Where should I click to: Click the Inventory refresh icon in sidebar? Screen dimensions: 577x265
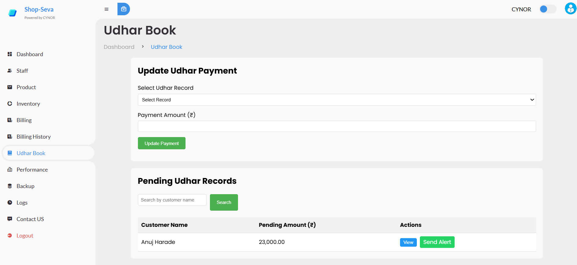point(10,103)
